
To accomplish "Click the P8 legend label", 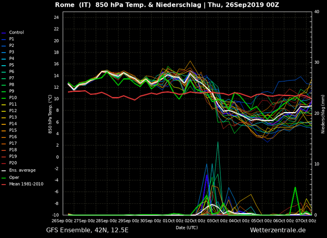I will [x=11, y=85].
